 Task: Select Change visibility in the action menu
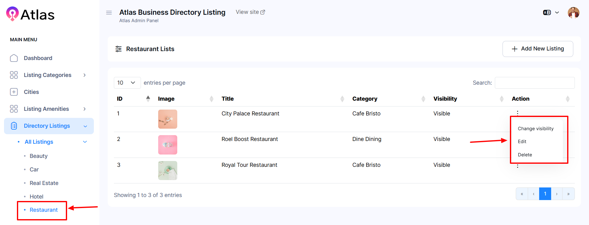coord(535,129)
